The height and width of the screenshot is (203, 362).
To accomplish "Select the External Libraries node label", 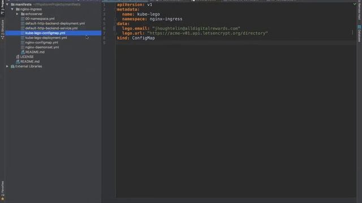I will tap(29, 67).
